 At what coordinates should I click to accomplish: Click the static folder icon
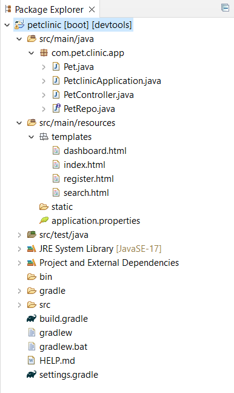44,207
